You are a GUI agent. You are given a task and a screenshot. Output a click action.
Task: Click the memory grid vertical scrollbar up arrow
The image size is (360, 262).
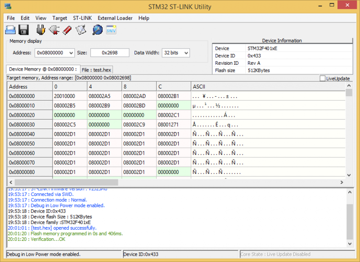pos(349,86)
